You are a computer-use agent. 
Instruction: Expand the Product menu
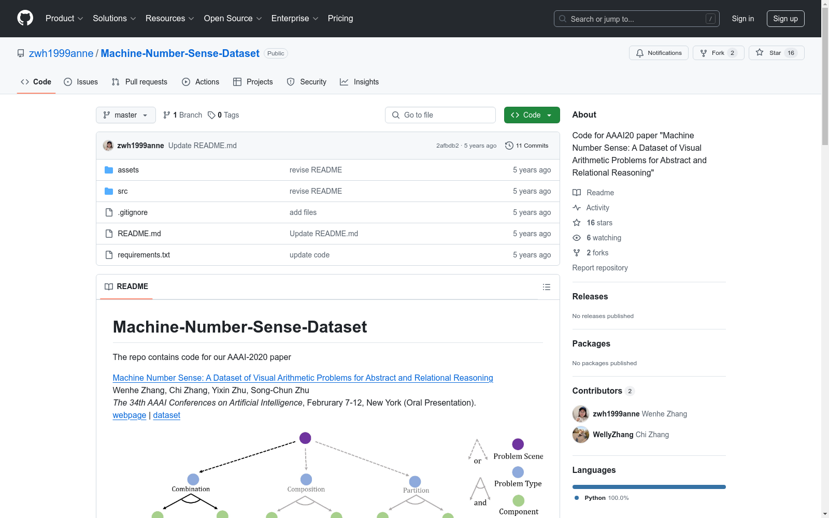[x=64, y=19]
